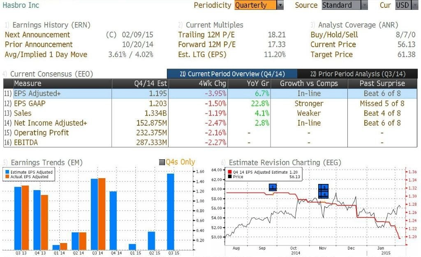Click the blue Estimate EPS Adjusted legend swatch
This screenshot has height=257, width=421.
click(7, 172)
